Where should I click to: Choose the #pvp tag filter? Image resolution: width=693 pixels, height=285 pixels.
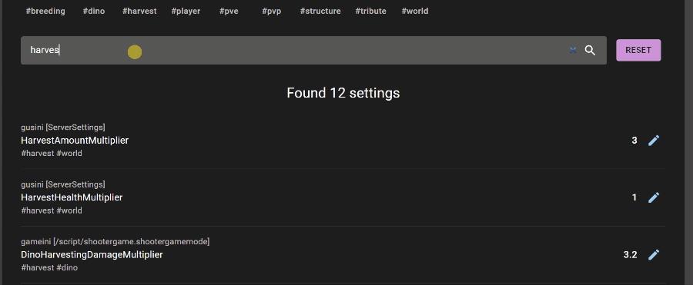pos(271,11)
